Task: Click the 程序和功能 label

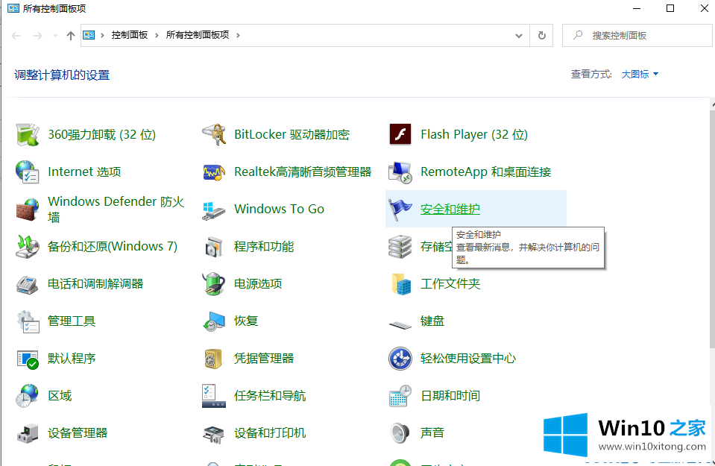Action: click(x=264, y=247)
